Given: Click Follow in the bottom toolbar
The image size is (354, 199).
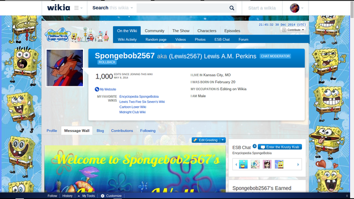Looking at the screenshot, I should [52, 196].
